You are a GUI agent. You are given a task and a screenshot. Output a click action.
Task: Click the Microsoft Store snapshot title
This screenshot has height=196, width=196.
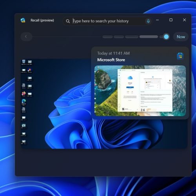point(111,60)
